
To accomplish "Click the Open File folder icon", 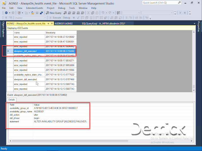I will coord(33,13).
